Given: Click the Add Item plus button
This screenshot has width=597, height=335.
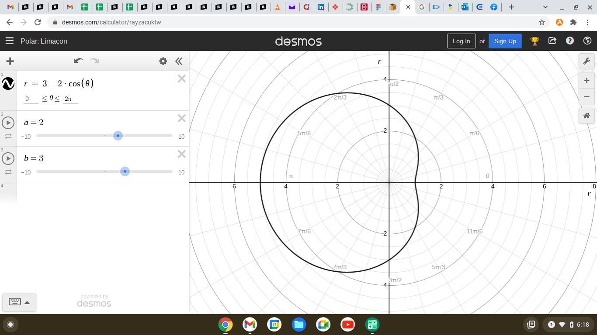Looking at the screenshot, I should (x=10, y=61).
